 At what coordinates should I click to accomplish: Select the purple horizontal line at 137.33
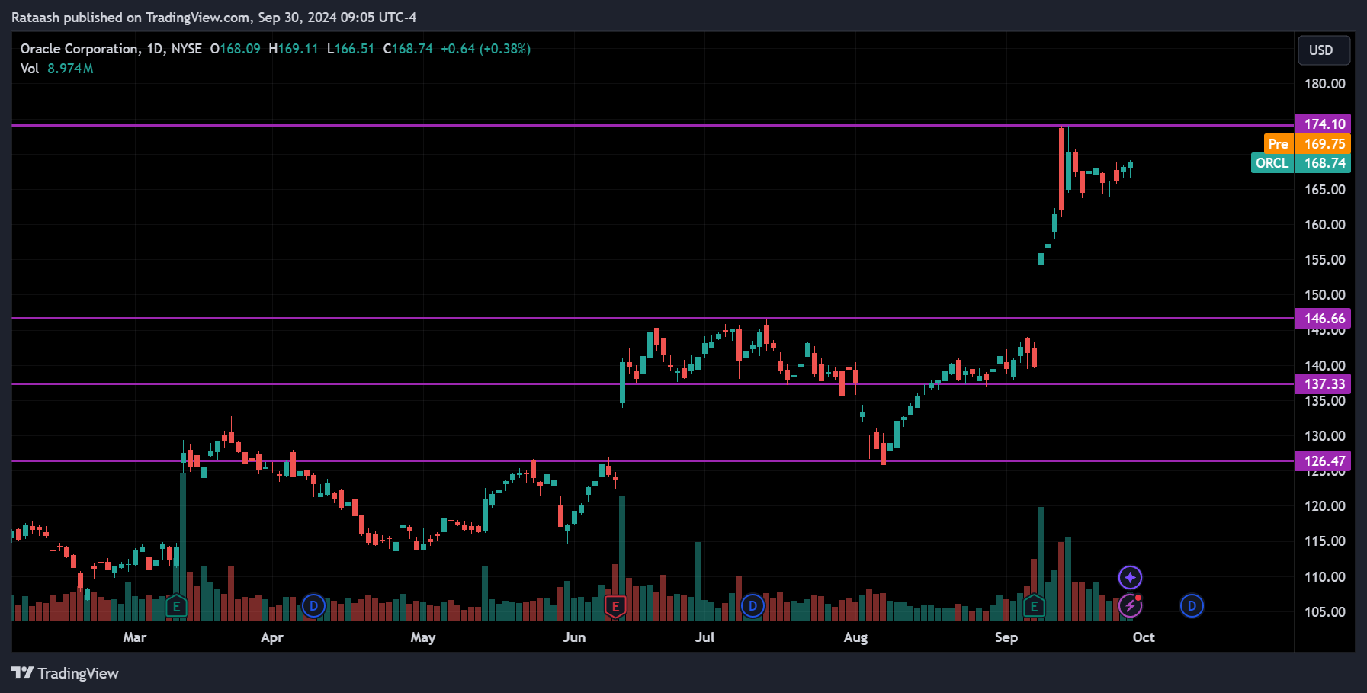click(x=653, y=384)
